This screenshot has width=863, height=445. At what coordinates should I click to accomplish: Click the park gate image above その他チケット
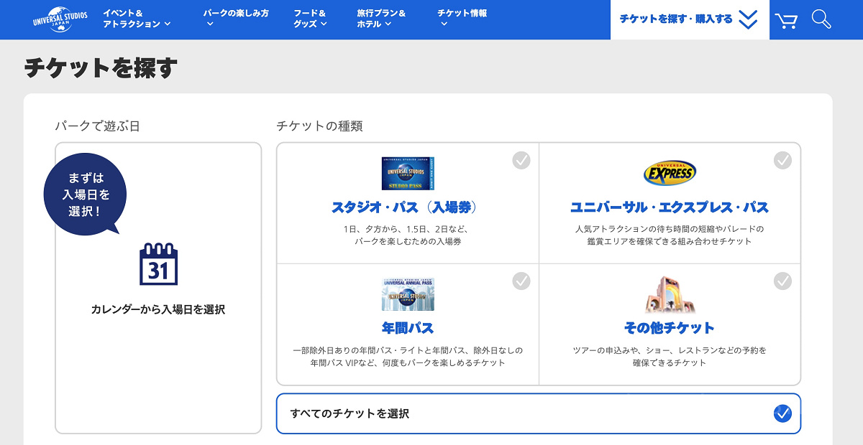point(670,294)
